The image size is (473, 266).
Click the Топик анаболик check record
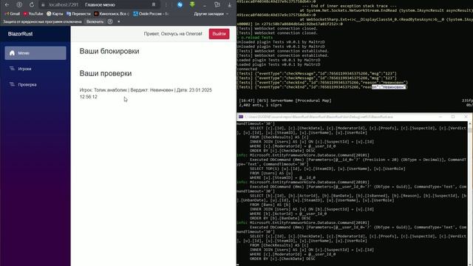(146, 94)
